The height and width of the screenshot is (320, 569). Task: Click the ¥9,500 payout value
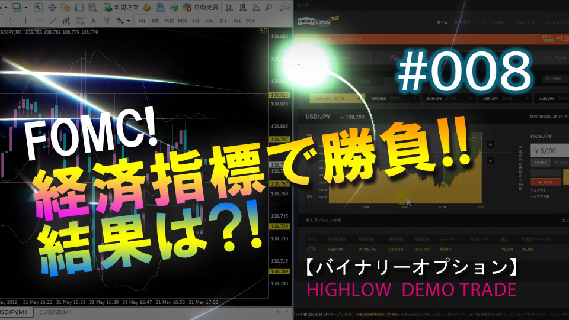click(x=528, y=249)
